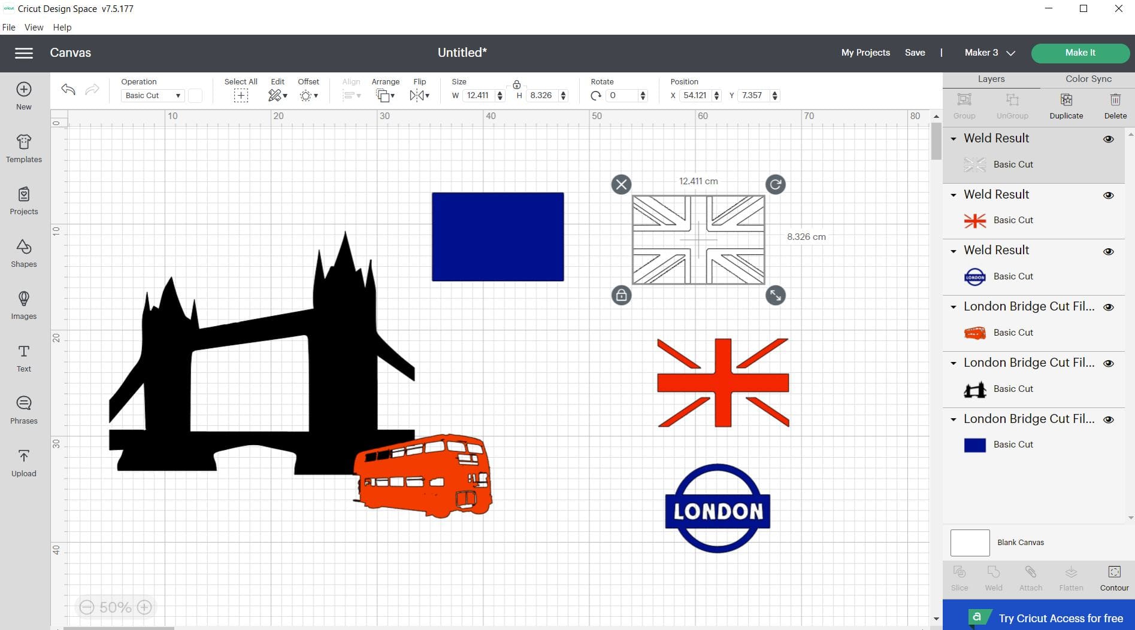Image resolution: width=1135 pixels, height=630 pixels.
Task: Hide the blue rectangle layer
Action: point(1109,419)
